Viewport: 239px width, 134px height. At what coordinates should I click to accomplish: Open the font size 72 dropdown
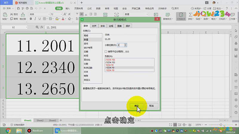point(61,14)
